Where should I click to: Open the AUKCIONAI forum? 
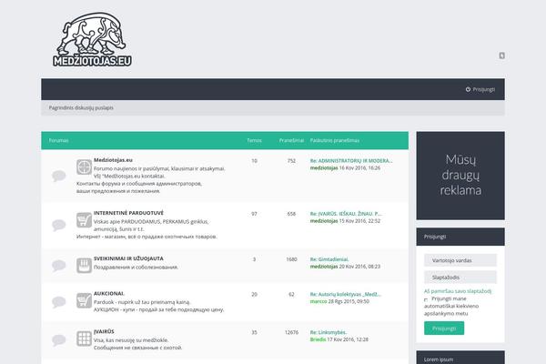tap(108, 294)
